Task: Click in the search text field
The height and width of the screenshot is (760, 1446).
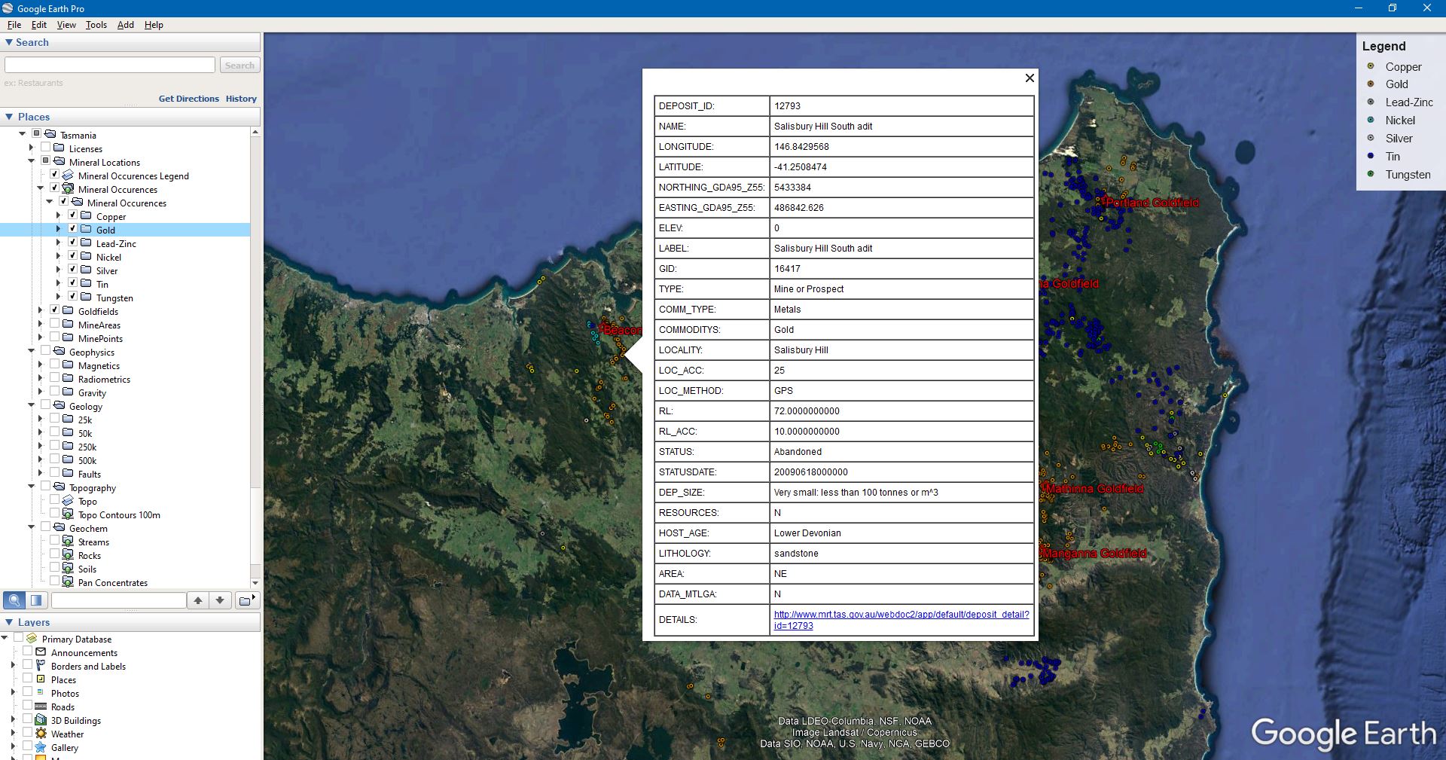Action: pyautogui.click(x=110, y=66)
